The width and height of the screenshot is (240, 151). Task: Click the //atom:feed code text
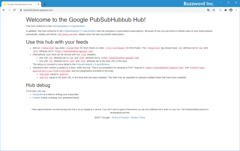point(73,48)
